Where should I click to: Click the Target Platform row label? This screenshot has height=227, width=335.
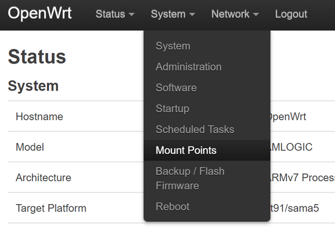click(x=51, y=209)
